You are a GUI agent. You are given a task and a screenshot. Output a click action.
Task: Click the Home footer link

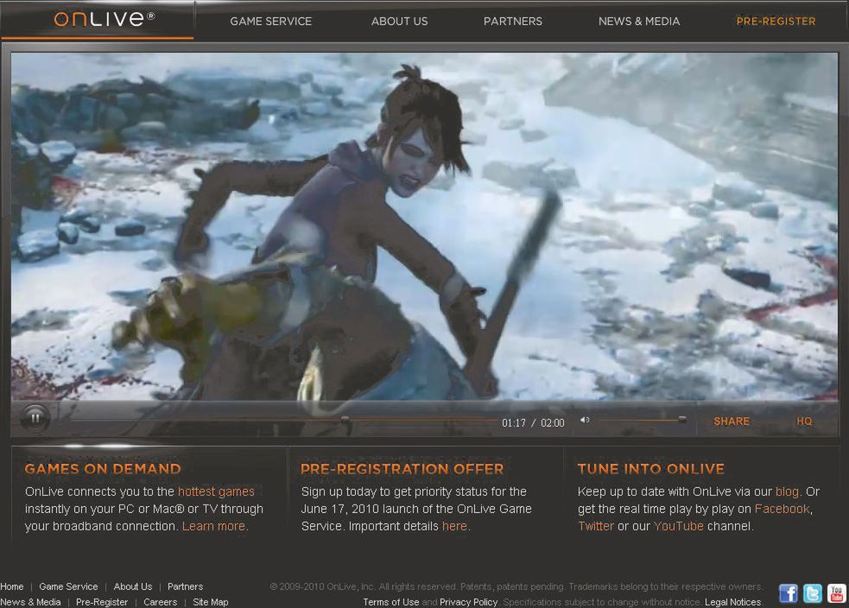[x=12, y=586]
